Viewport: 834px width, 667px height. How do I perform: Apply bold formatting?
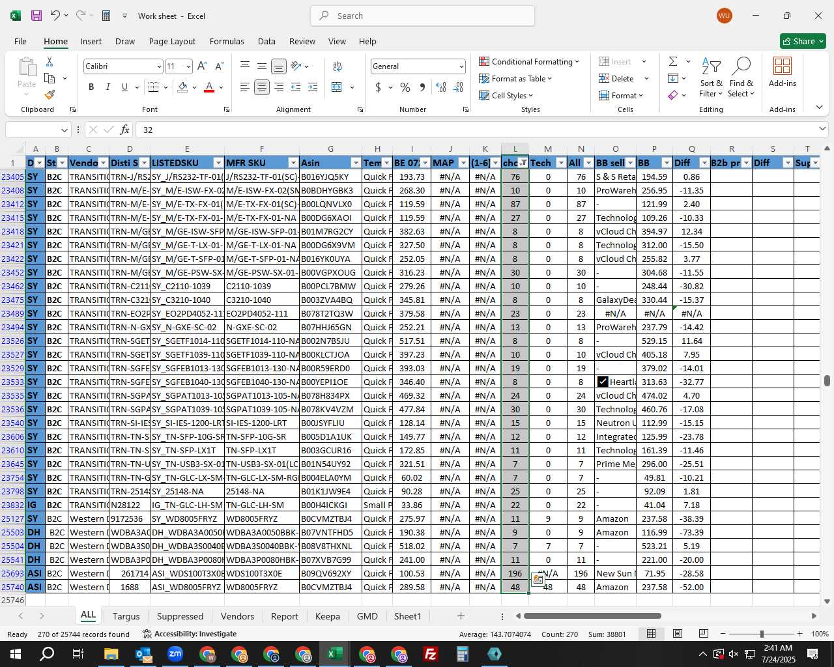click(91, 87)
